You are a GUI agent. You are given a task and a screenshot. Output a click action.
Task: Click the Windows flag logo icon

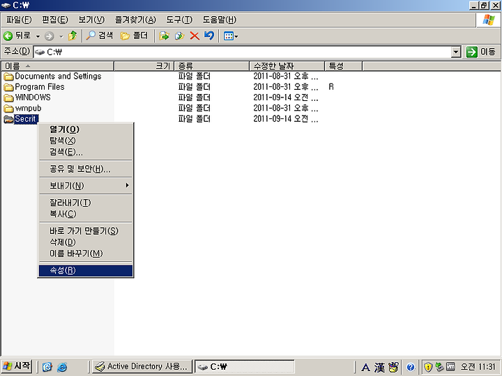point(489,19)
